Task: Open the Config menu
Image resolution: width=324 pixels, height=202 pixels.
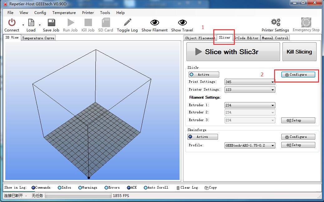Action: 40,12
